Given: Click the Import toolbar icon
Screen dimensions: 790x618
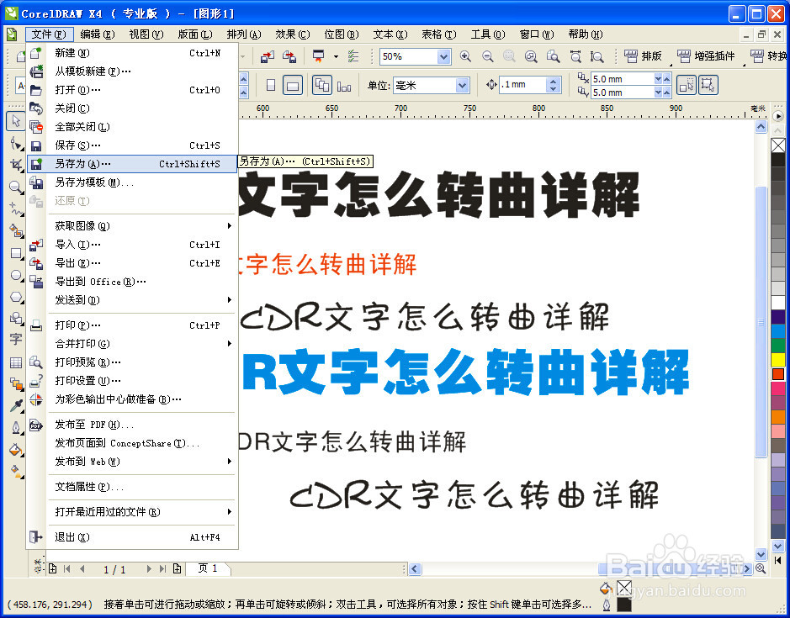Looking at the screenshot, I should tap(267, 56).
